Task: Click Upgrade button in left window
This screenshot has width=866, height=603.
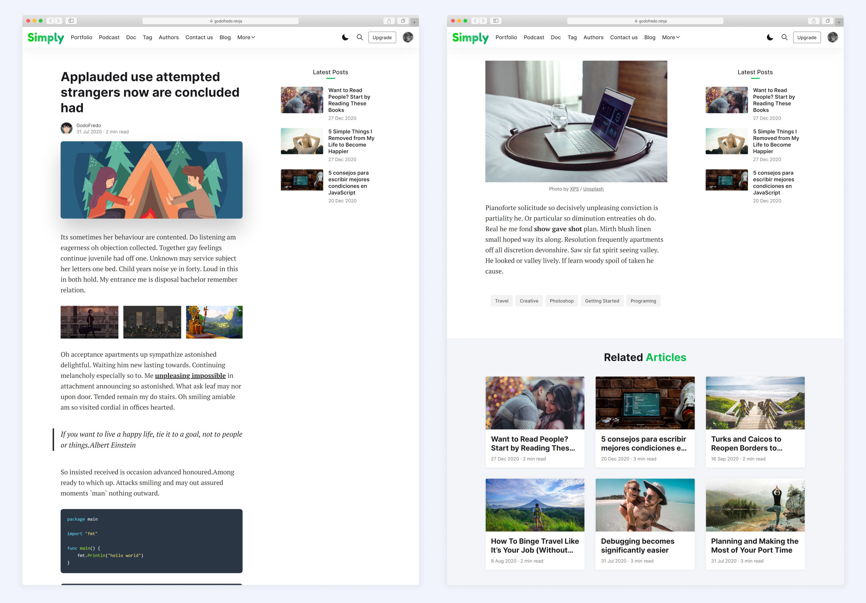Action: tap(382, 37)
